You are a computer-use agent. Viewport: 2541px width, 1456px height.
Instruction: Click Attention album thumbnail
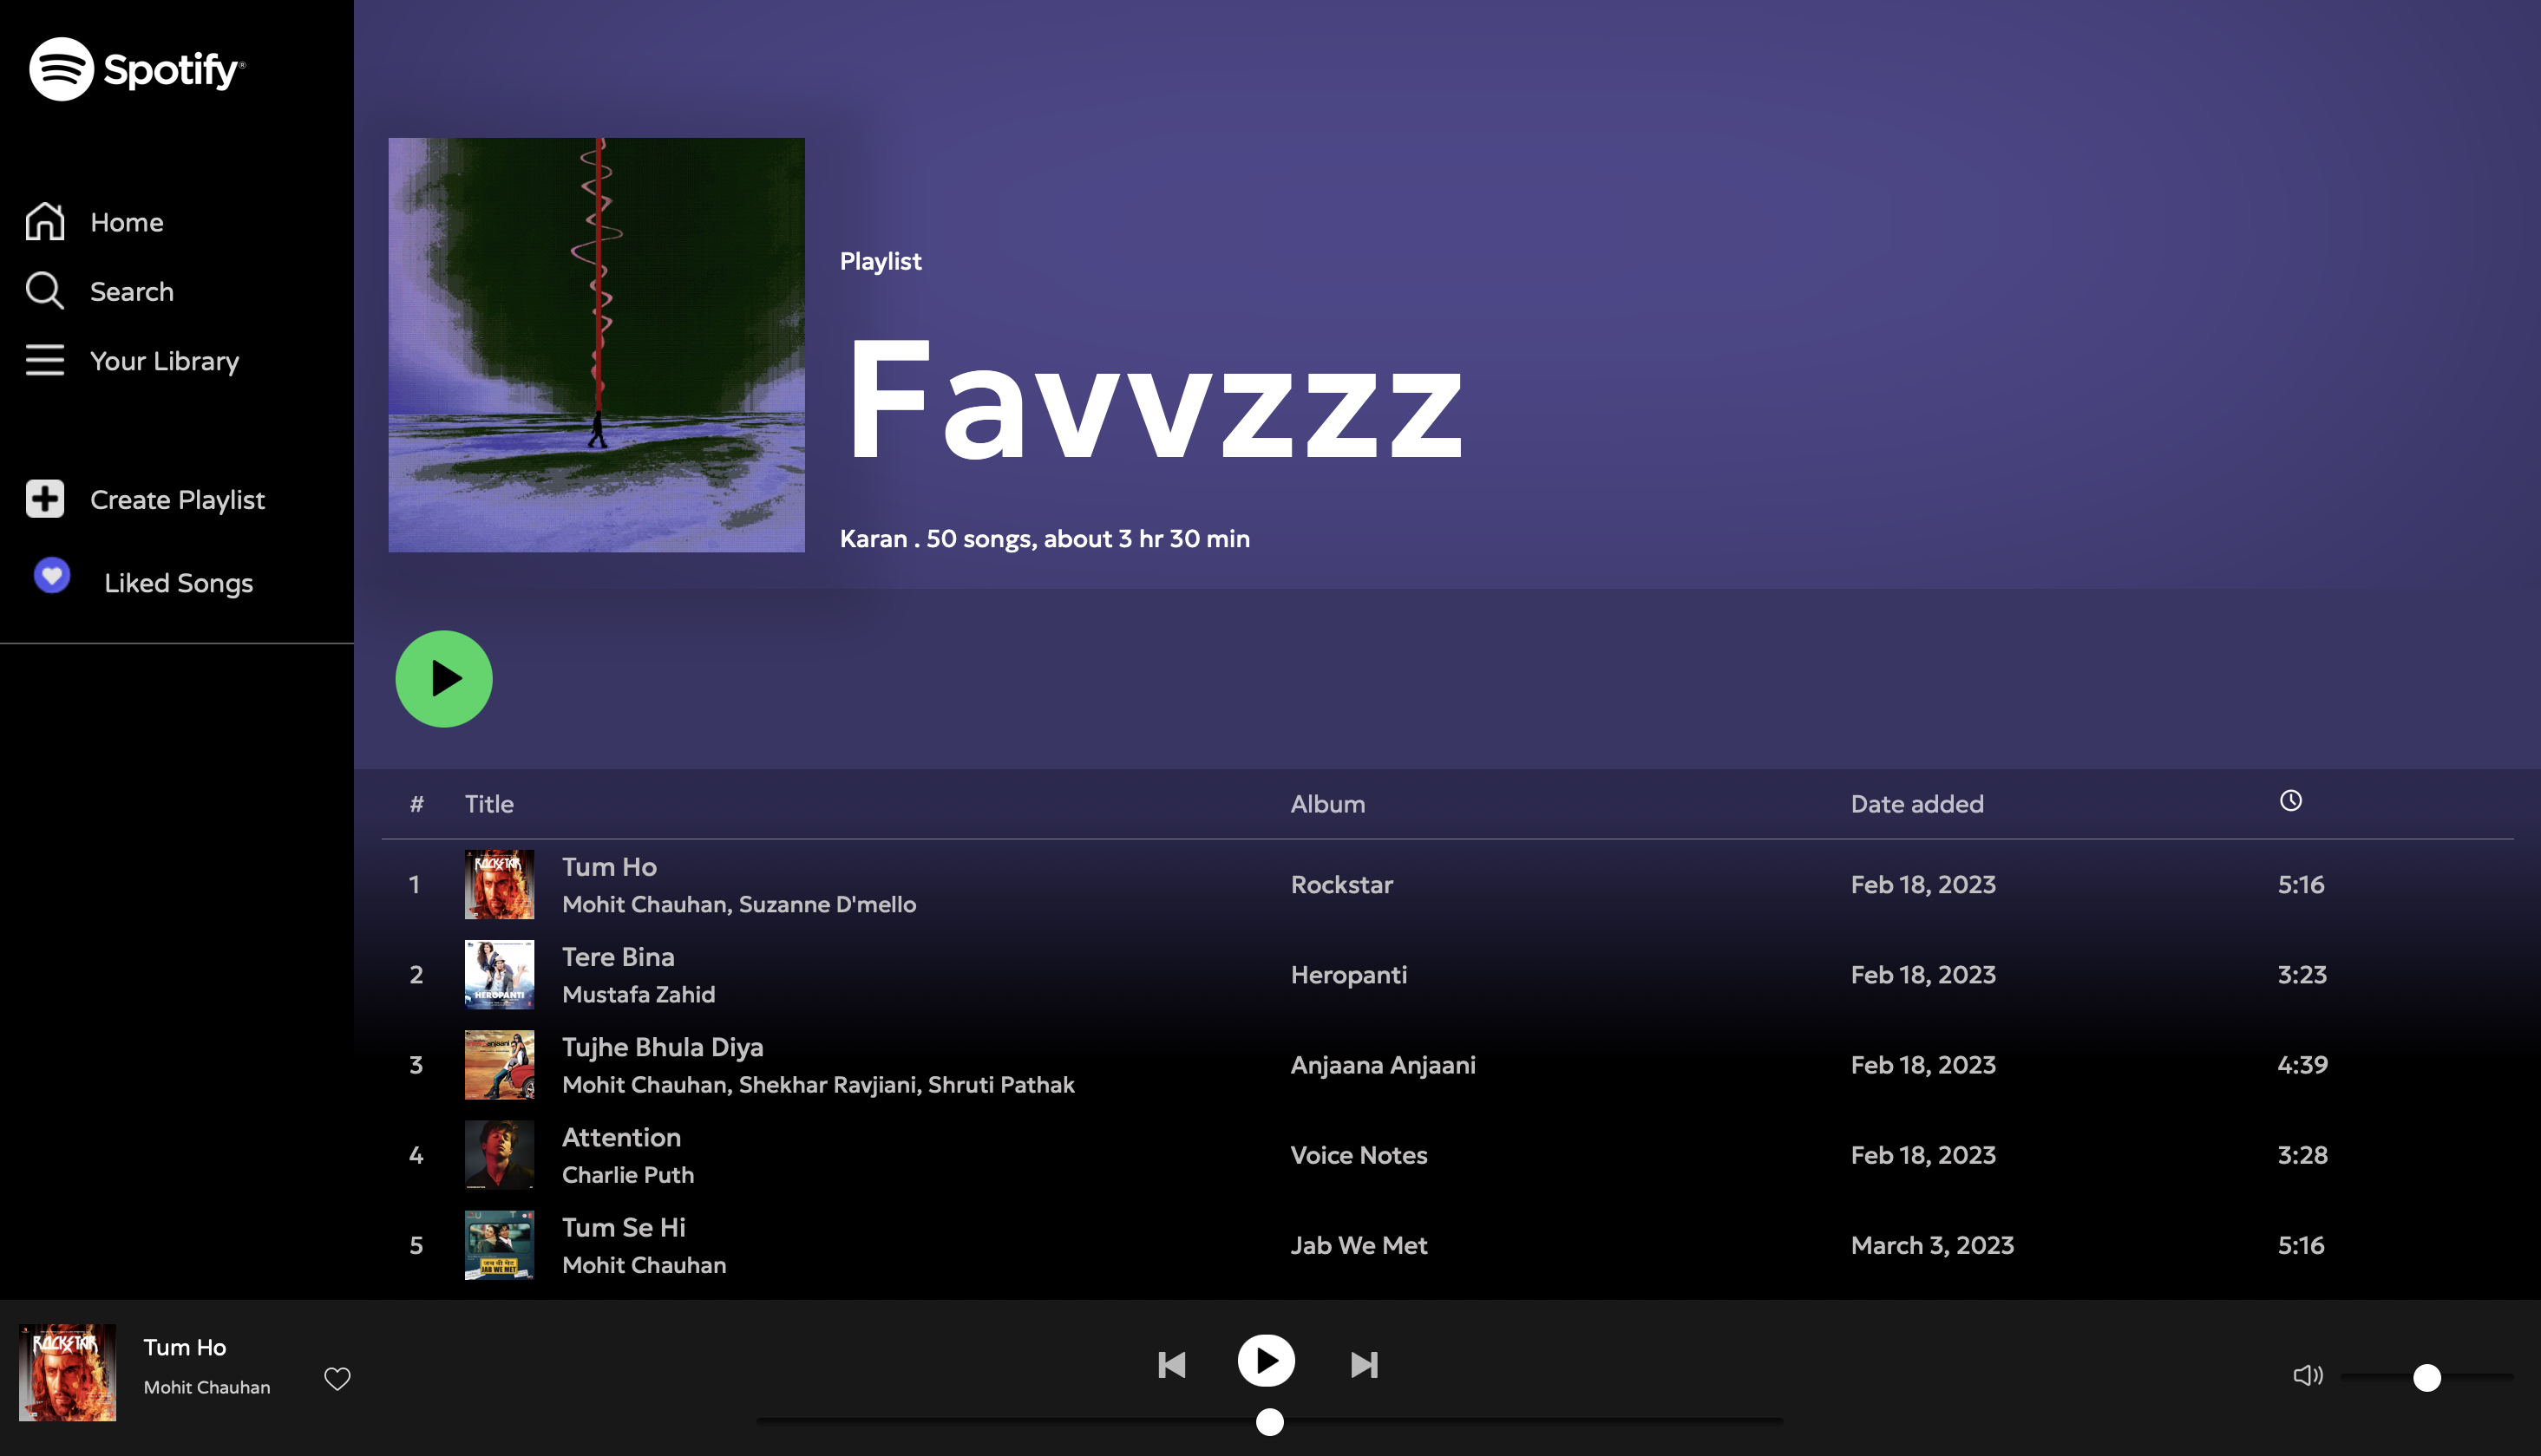click(499, 1154)
